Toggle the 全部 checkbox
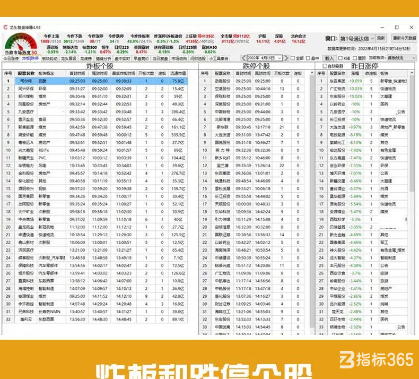Image resolution: width=419 pixels, height=379 pixels. tap(293, 58)
